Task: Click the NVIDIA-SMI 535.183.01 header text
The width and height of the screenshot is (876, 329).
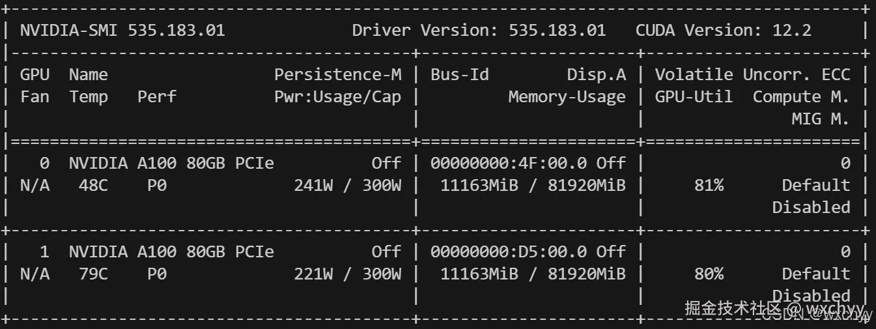Action: pyautogui.click(x=122, y=30)
